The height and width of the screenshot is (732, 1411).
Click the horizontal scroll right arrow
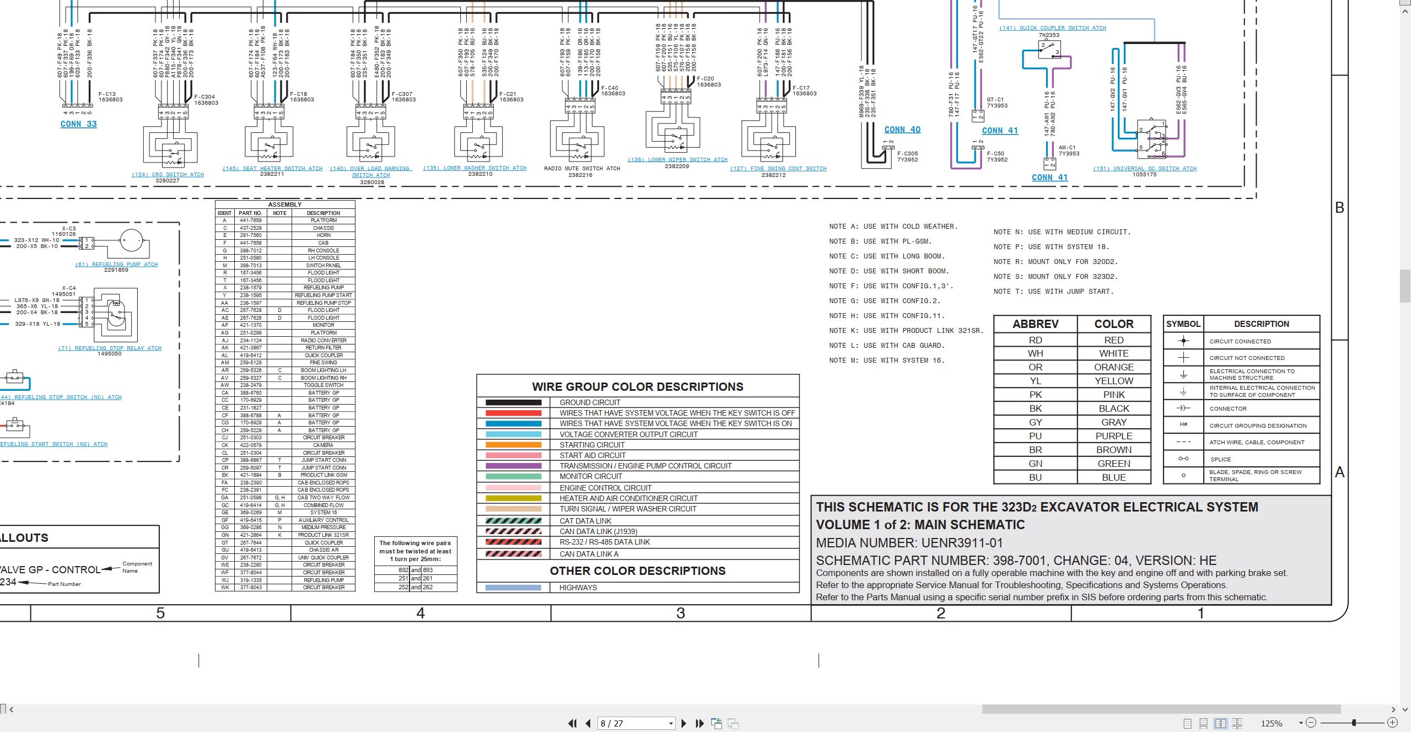pyautogui.click(x=1393, y=709)
